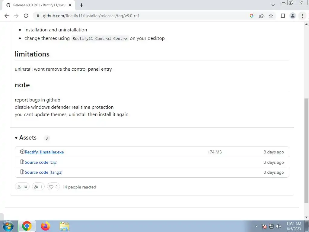The image size is (309, 232).
Task: Click the Google icon in address bar
Action: coord(251,16)
